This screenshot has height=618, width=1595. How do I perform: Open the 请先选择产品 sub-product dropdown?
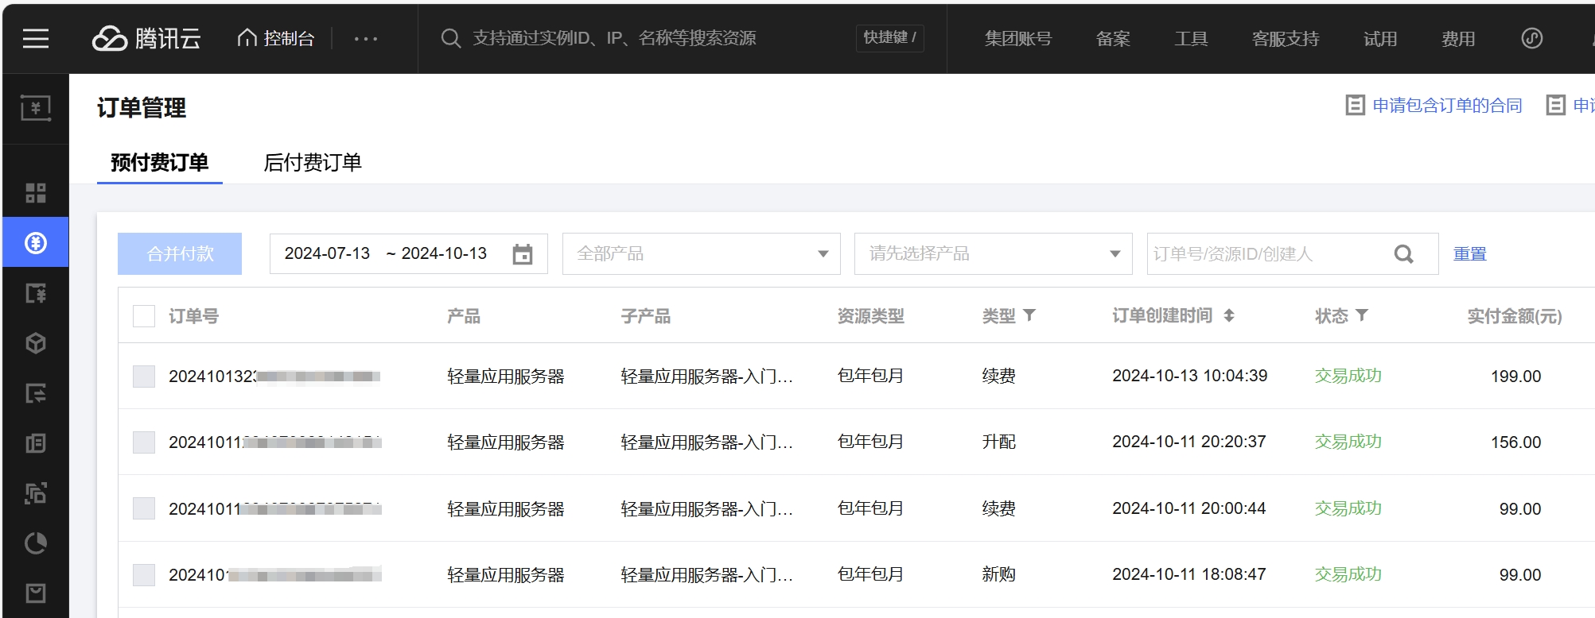993,254
